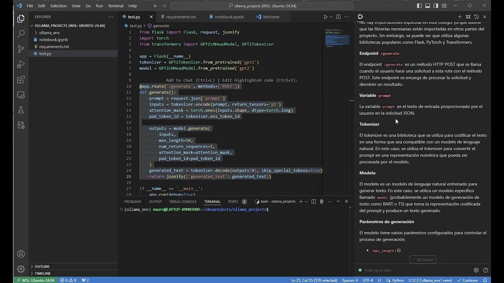
Task: Open run options dropdown beside play button
Action: [331, 17]
